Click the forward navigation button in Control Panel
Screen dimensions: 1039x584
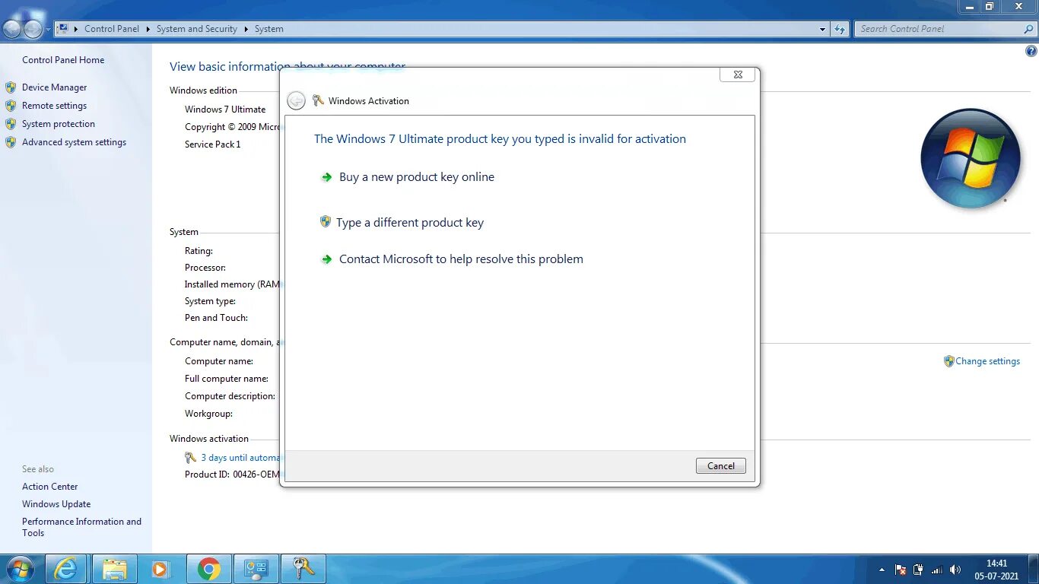click(x=33, y=30)
